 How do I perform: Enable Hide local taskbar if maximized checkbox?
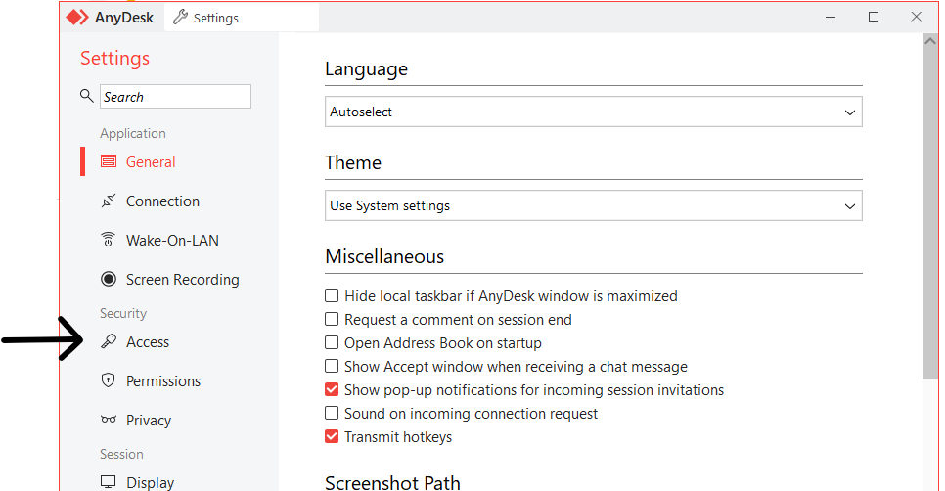tap(332, 295)
